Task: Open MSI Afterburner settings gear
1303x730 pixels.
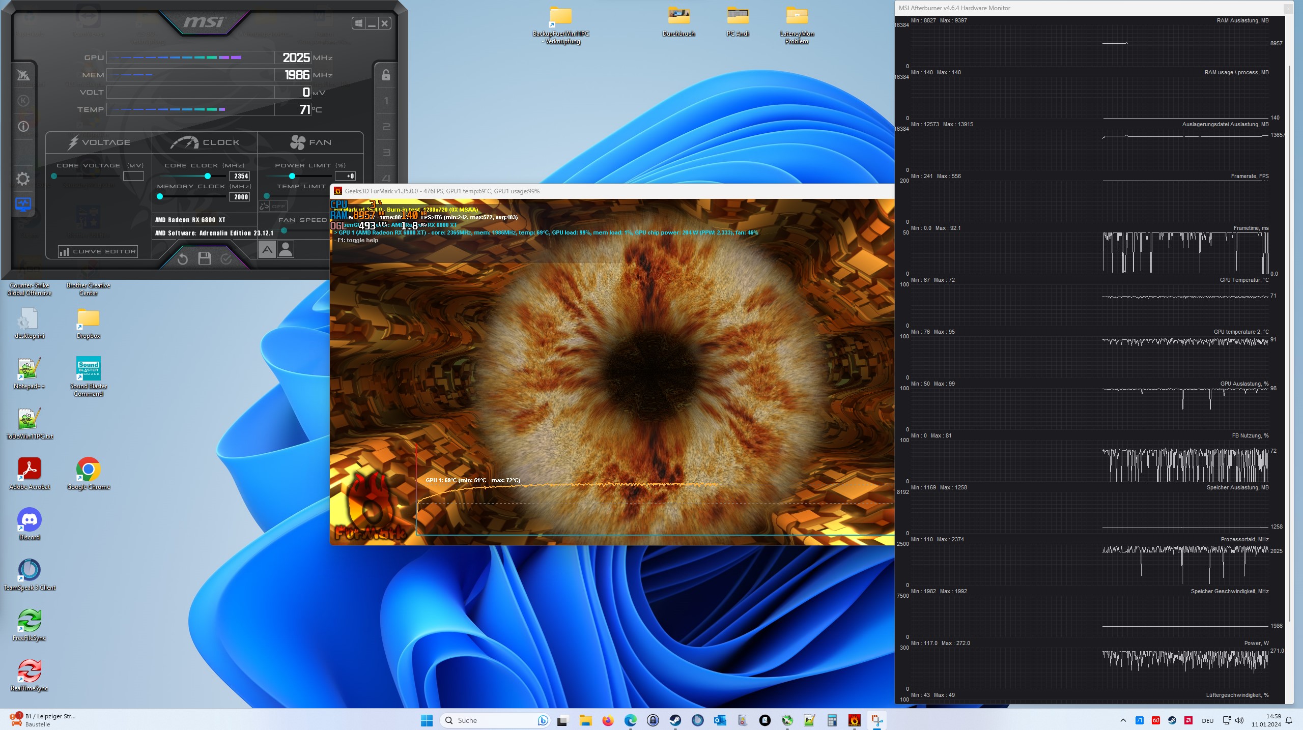Action: (23, 179)
